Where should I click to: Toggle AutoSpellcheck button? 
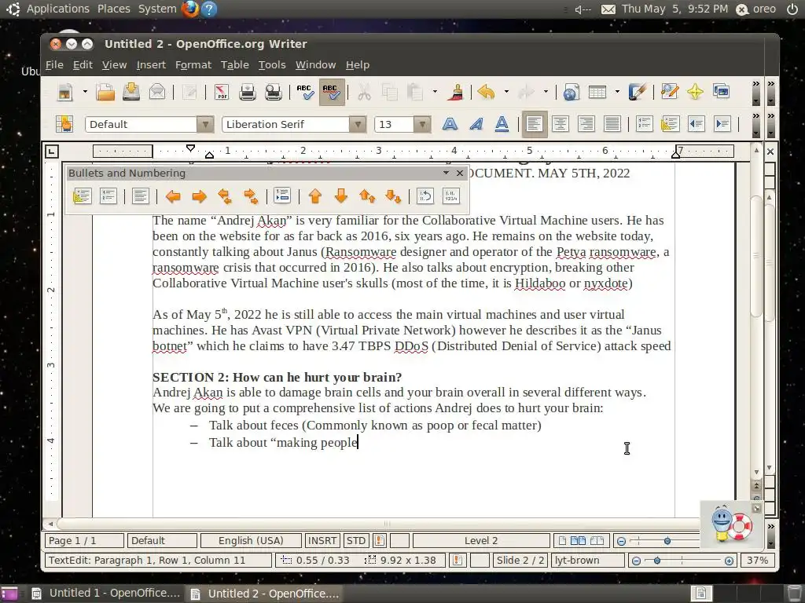pyautogui.click(x=332, y=93)
